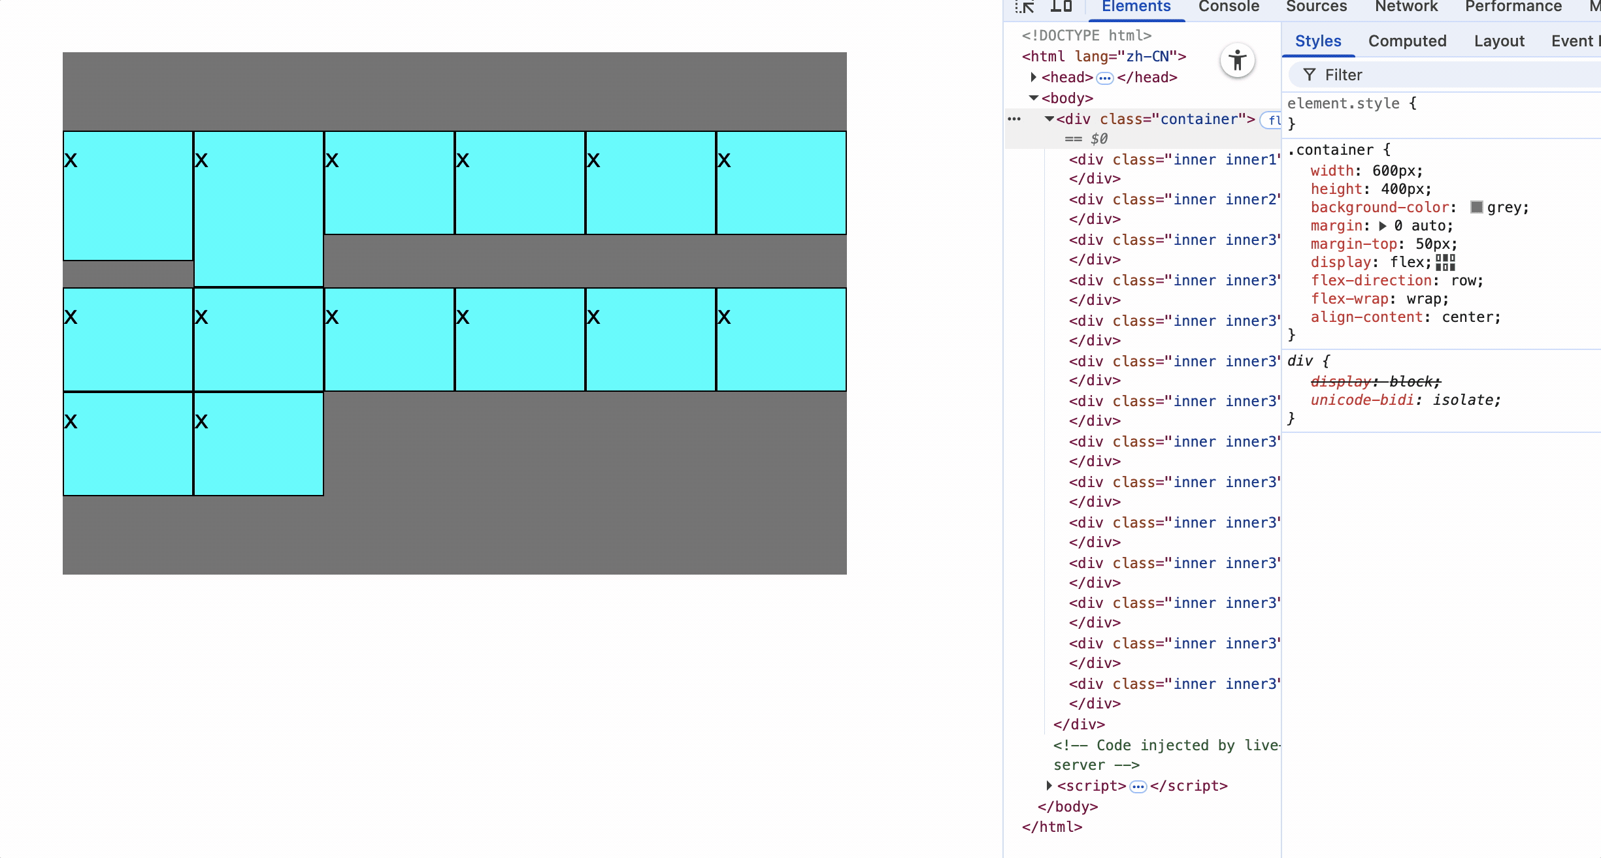Click the ellipsis badge inside script tag

point(1138,786)
